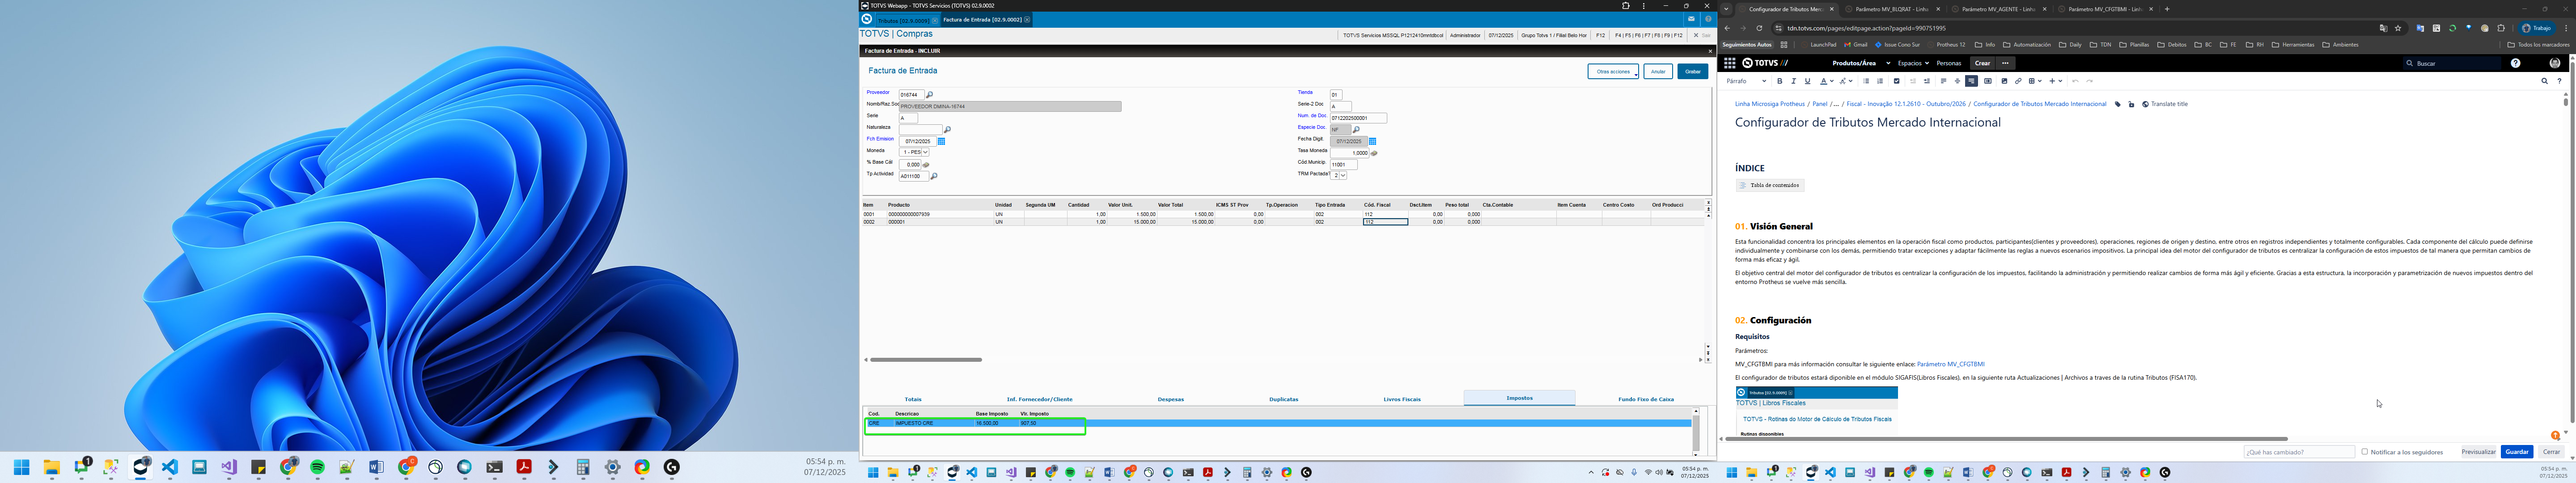This screenshot has width=2576, height=483.
Task: Expand Otras acciones dropdown button
Action: (x=1613, y=71)
